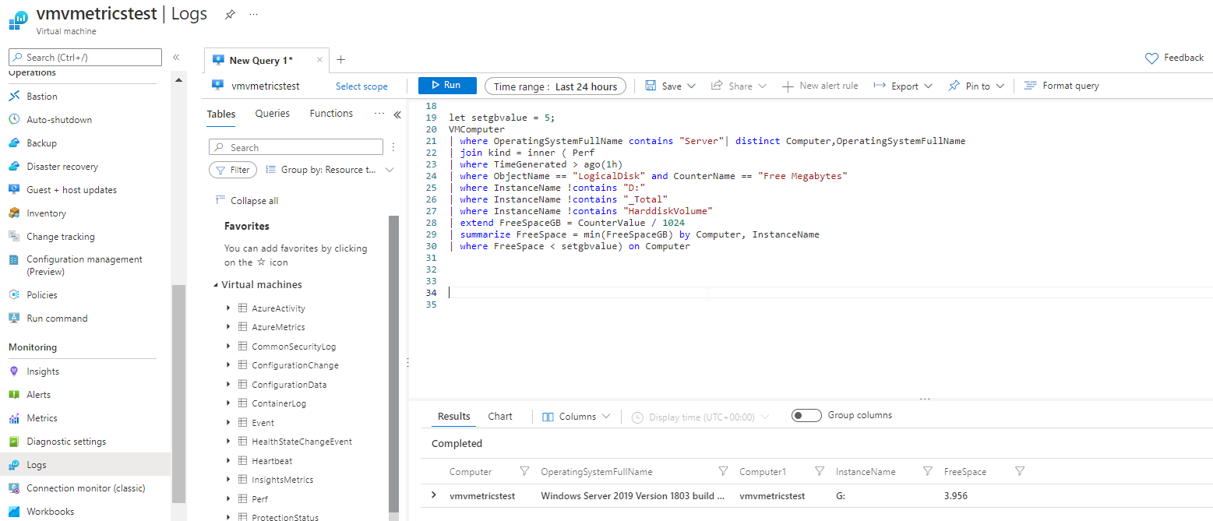Click the Filter button
The height and width of the screenshot is (521, 1213).
pos(233,170)
